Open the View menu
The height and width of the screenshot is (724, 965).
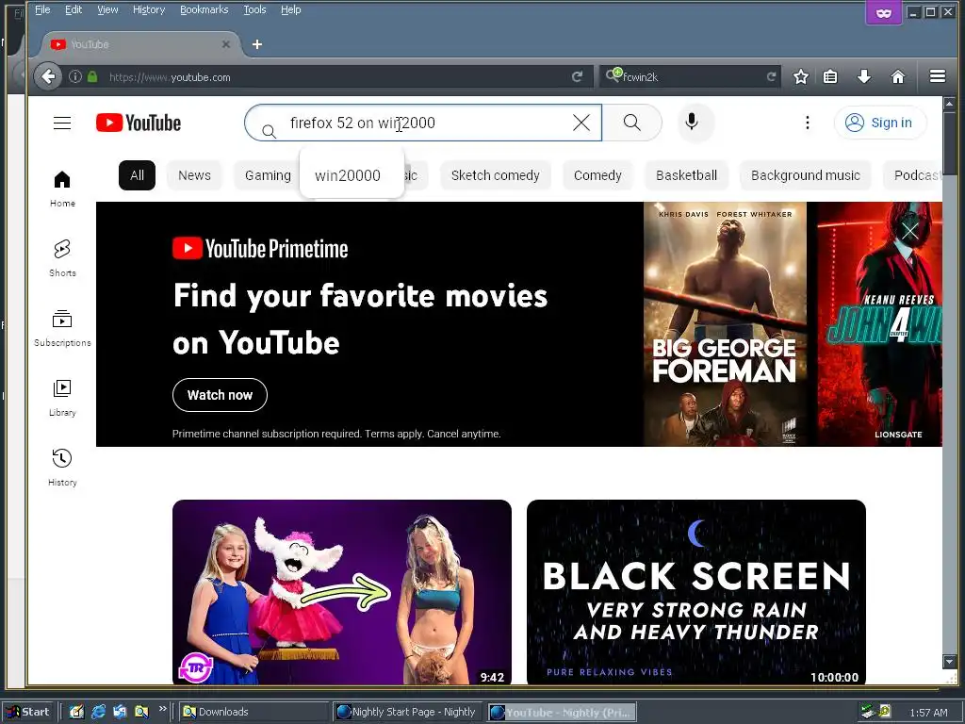(x=107, y=9)
